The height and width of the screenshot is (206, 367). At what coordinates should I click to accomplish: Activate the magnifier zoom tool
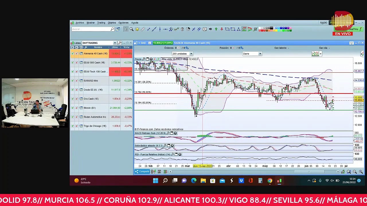click(131, 29)
